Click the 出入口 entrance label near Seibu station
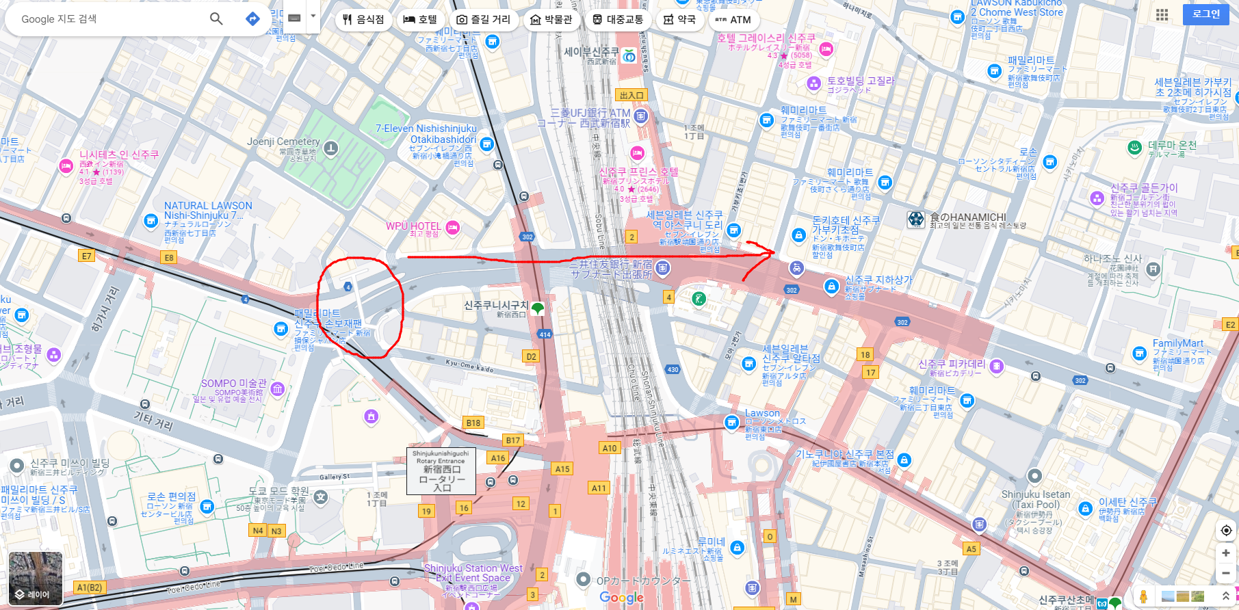 click(x=631, y=95)
